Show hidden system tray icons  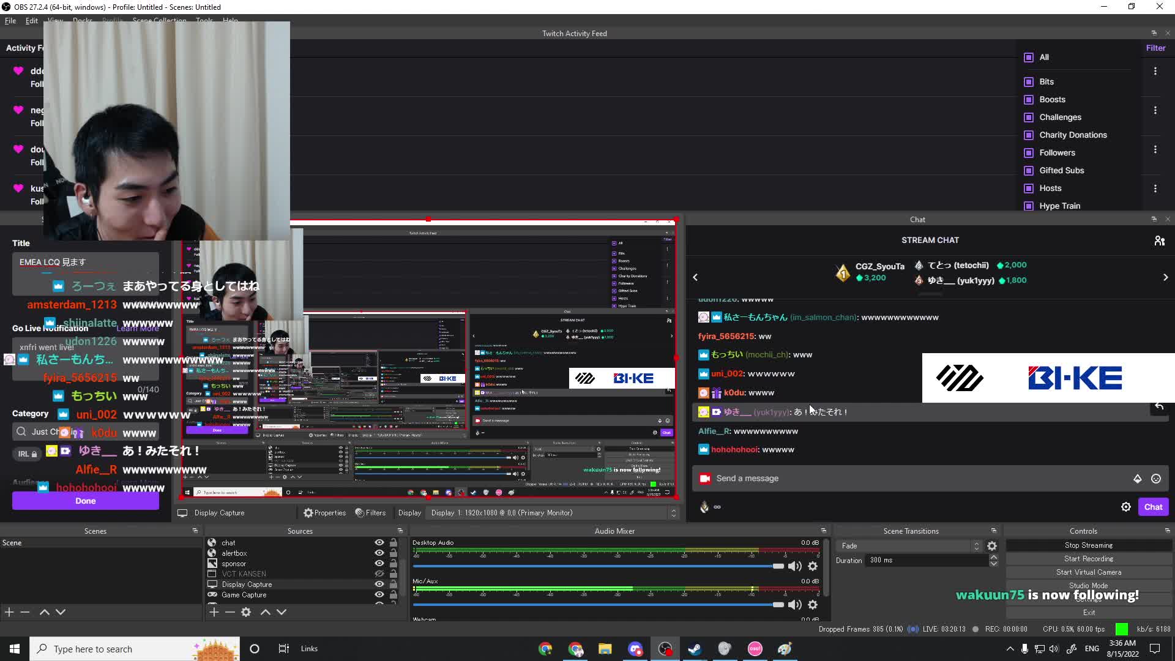[x=1010, y=649]
